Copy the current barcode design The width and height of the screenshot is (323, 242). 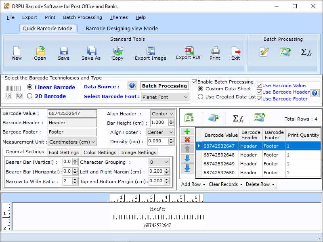click(117, 52)
